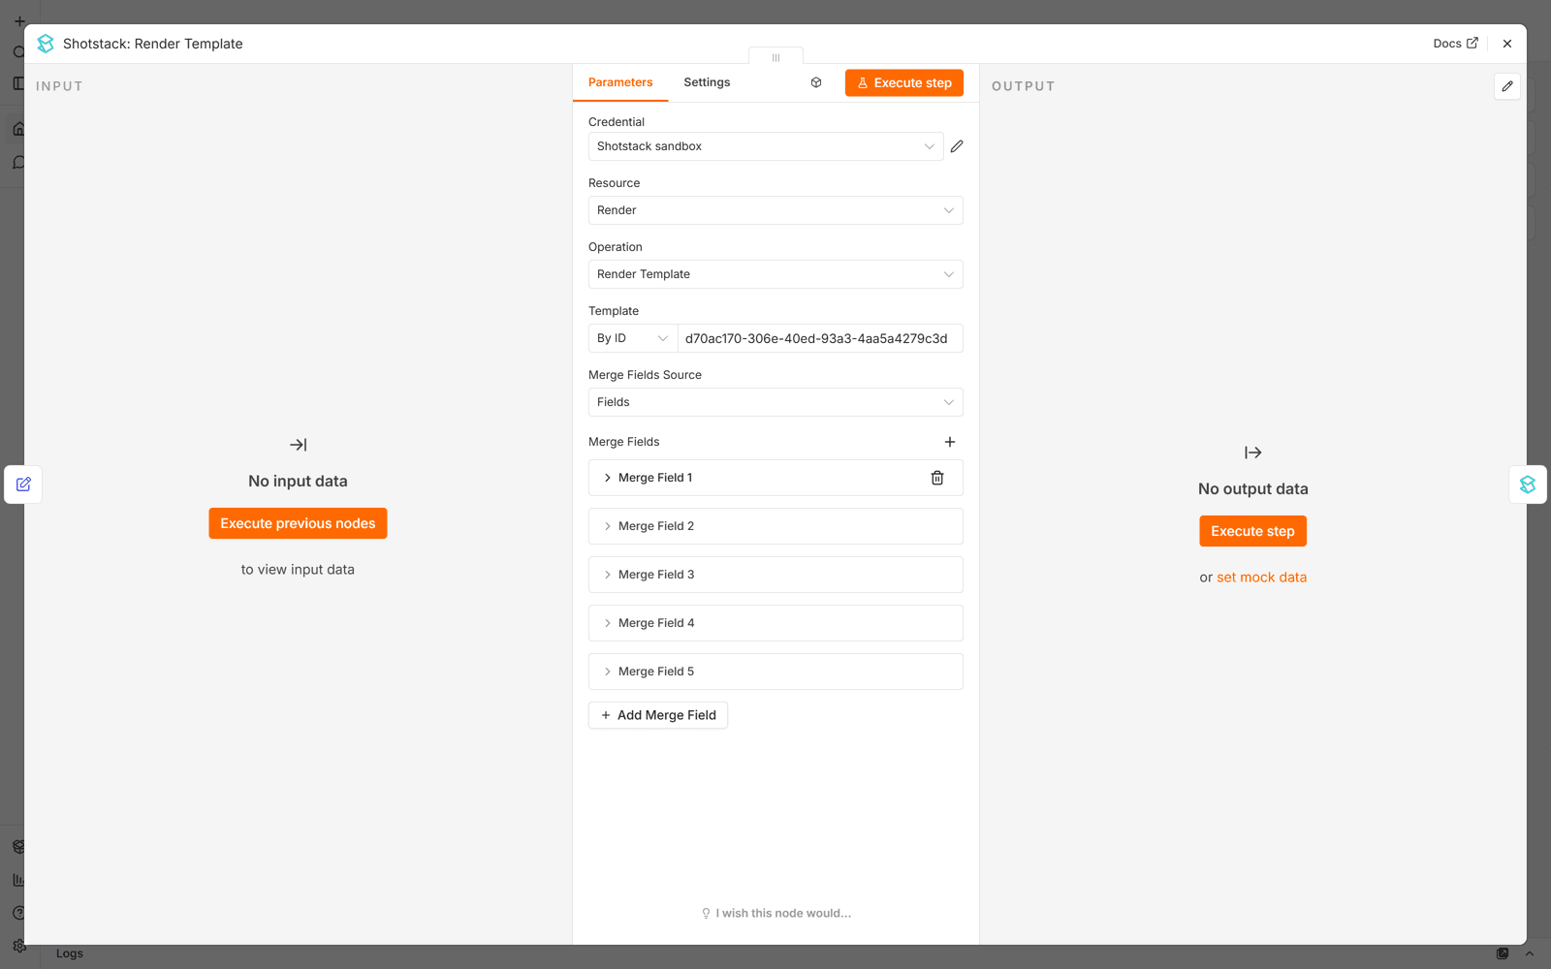
Task: Edit output data with pencil icon
Action: click(x=1507, y=86)
